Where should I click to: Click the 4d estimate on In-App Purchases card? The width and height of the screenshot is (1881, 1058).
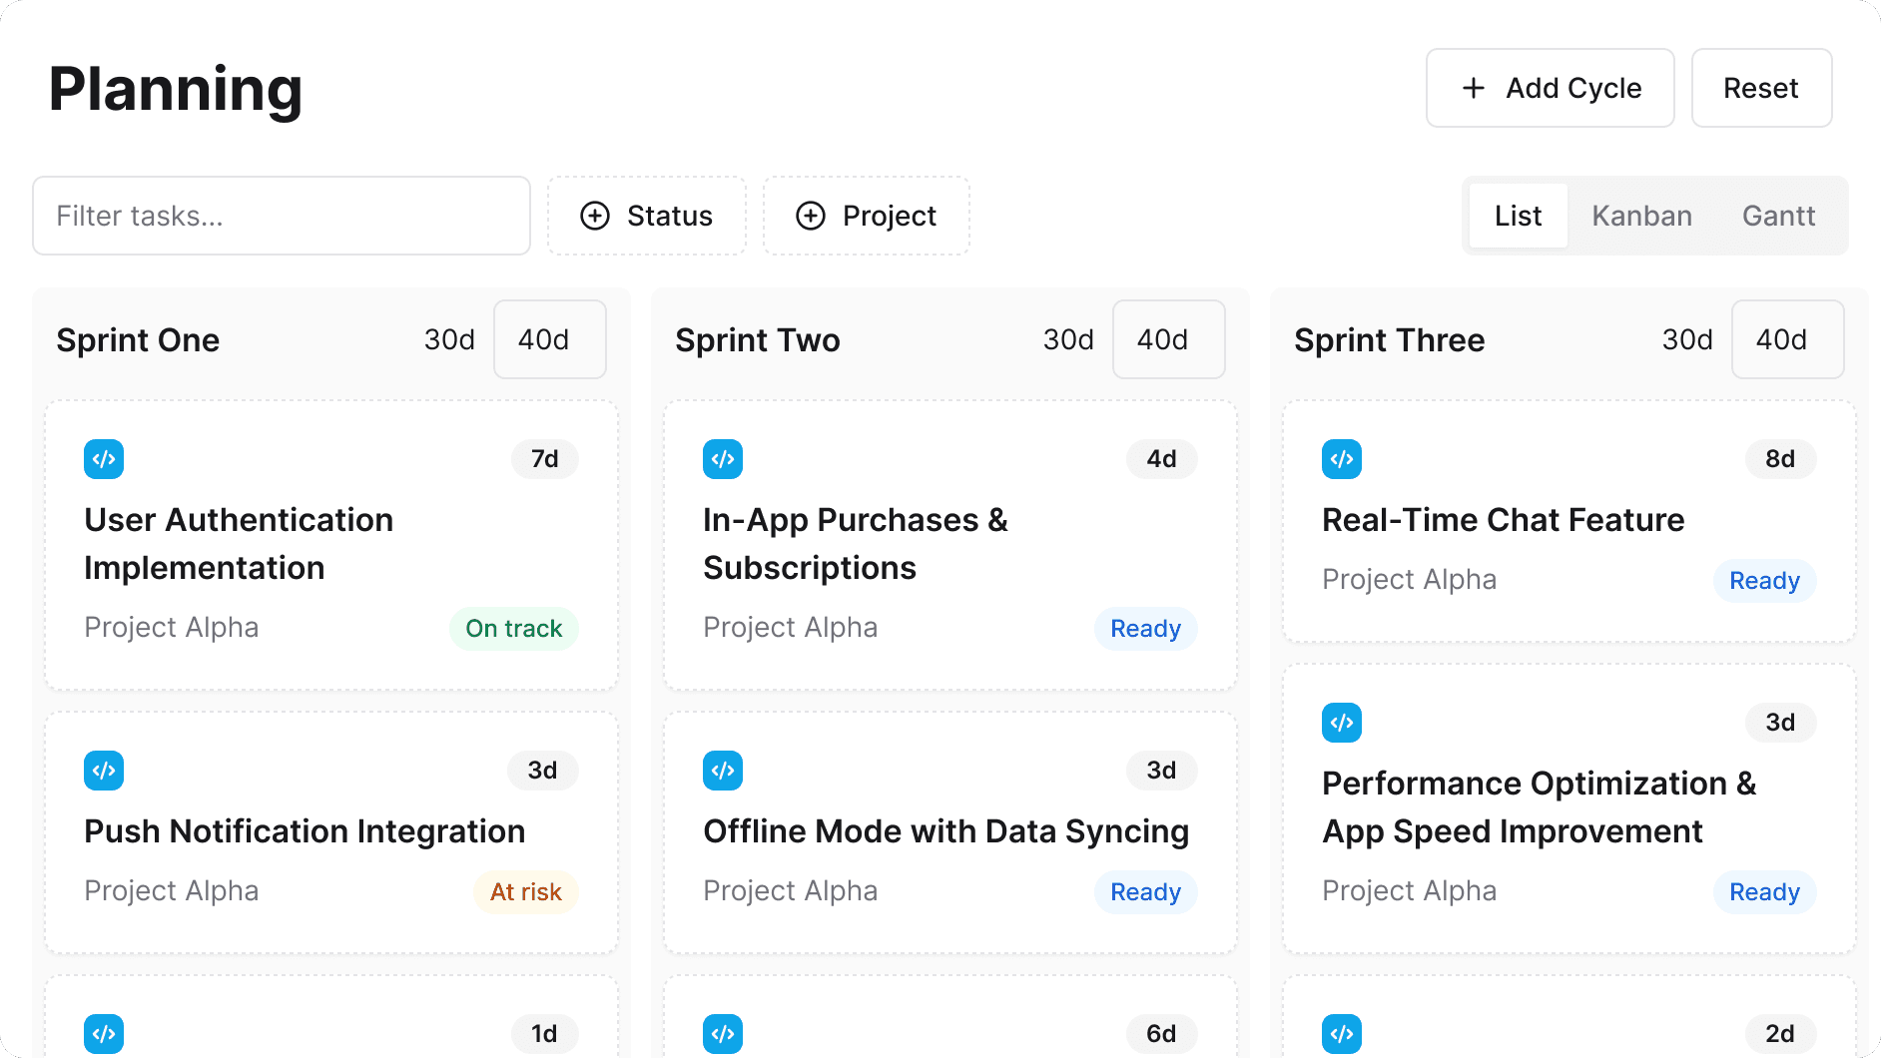[x=1162, y=459]
